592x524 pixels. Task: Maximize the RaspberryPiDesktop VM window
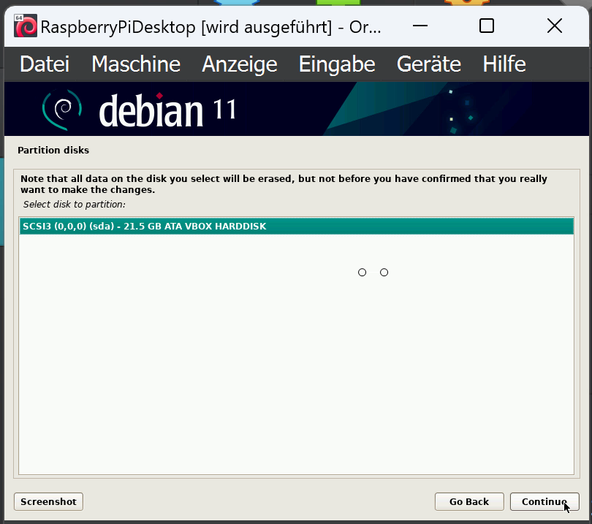point(486,26)
